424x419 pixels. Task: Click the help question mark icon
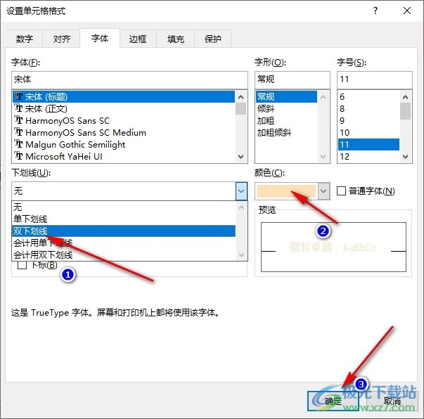375,11
